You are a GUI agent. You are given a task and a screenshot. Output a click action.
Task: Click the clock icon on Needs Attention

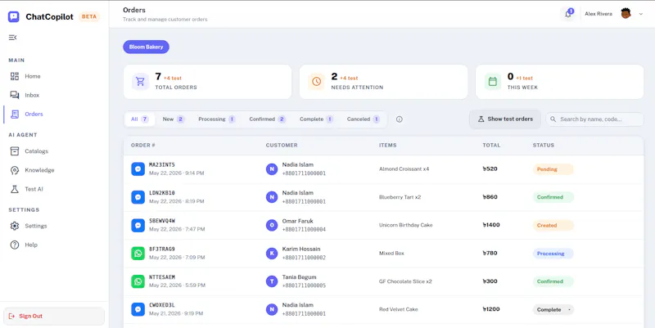[316, 82]
